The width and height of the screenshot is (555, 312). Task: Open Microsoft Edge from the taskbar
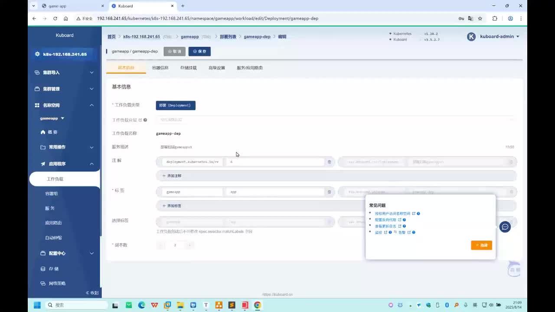pos(141,305)
